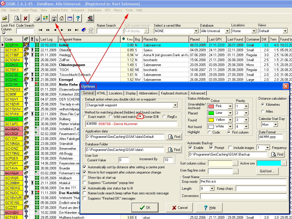Screen dimensions: 292x219
Task: Click the red X delete toolbar icon
Action: tap(25, 18)
